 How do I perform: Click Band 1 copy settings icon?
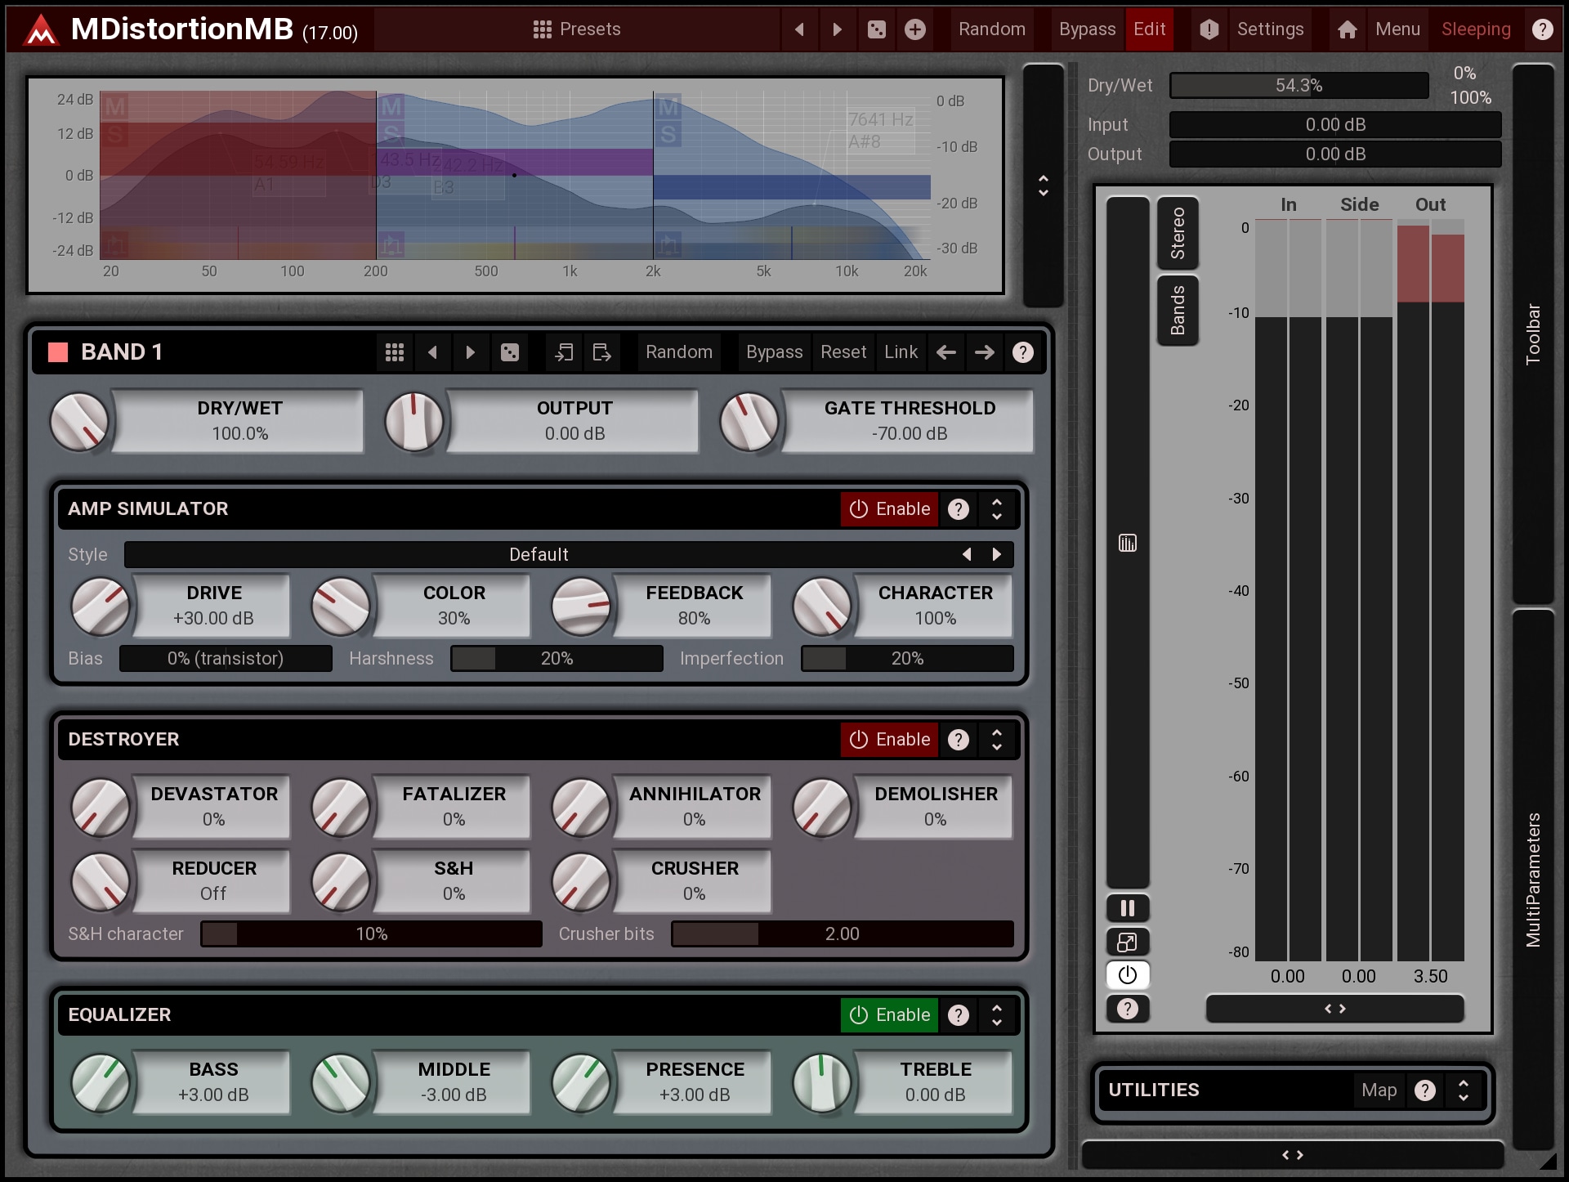click(564, 352)
